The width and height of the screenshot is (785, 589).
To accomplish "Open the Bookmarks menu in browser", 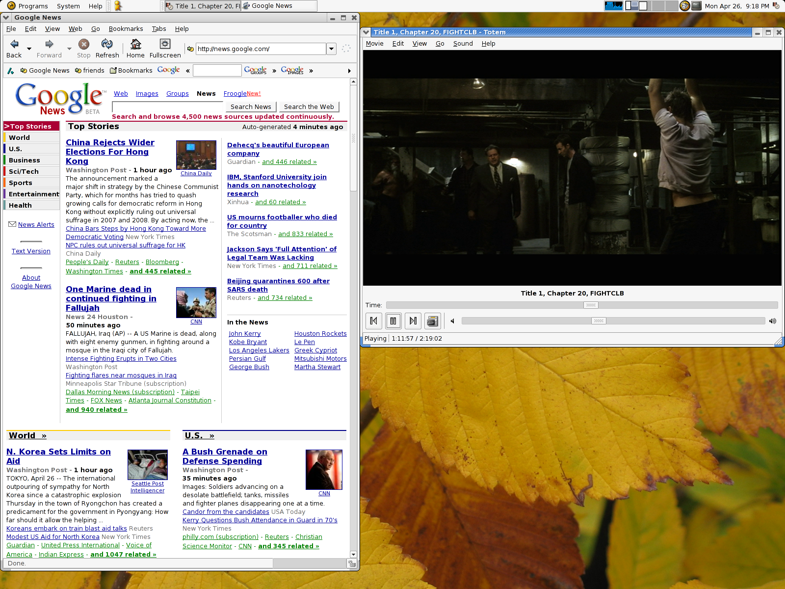I will (x=126, y=28).
